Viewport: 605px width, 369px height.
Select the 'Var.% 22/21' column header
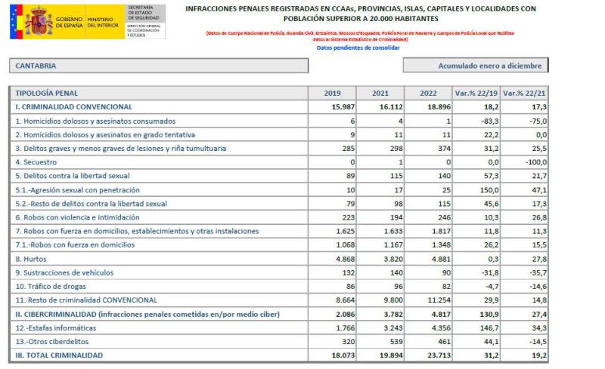pyautogui.click(x=524, y=94)
